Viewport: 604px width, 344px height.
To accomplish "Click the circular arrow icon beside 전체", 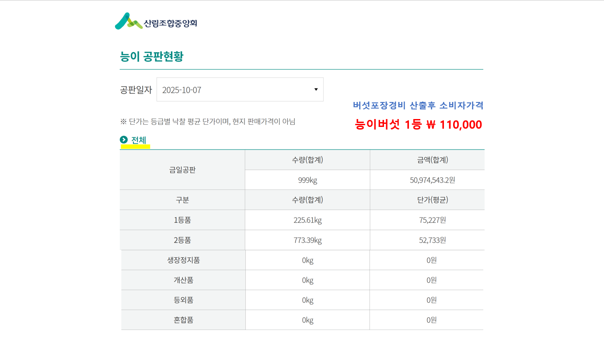I will click(124, 140).
